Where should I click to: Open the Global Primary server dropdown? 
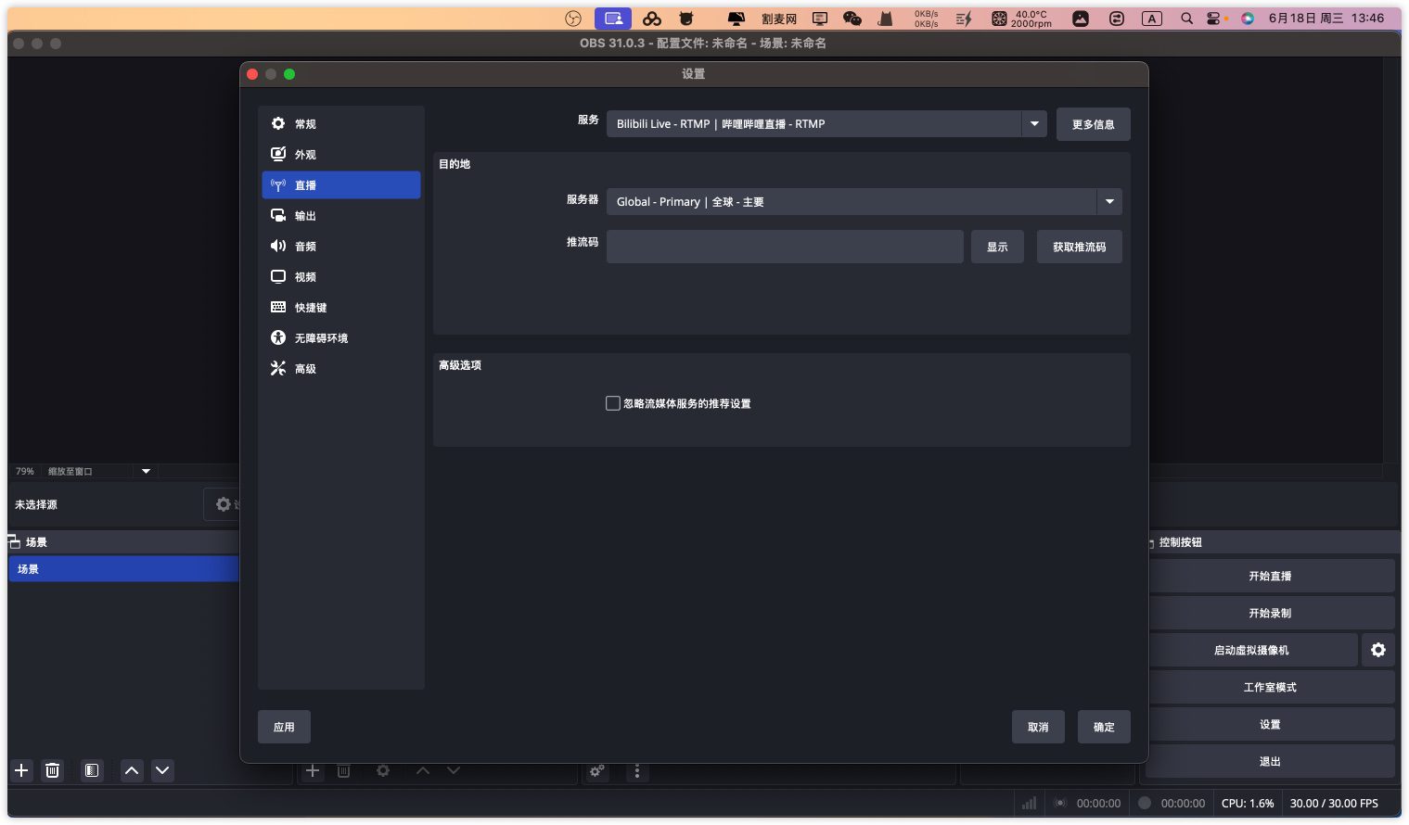(x=1109, y=202)
